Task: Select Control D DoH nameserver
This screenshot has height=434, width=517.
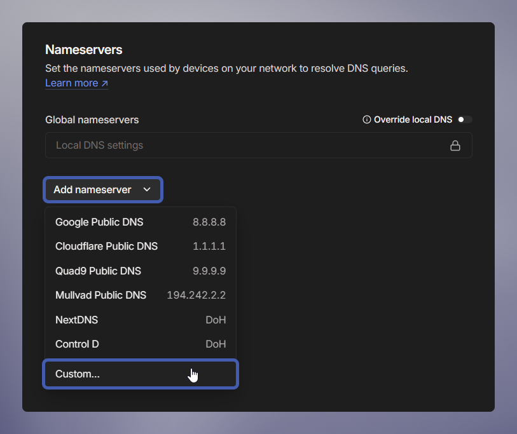Action: [141, 344]
